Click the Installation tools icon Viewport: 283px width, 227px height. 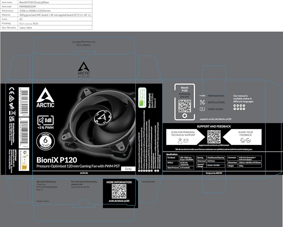point(202,102)
